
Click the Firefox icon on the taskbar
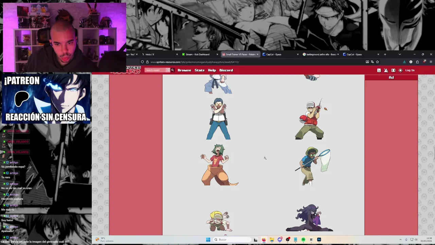coord(264,240)
